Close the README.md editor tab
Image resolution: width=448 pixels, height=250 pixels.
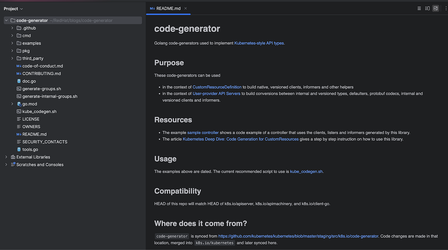pos(186,9)
